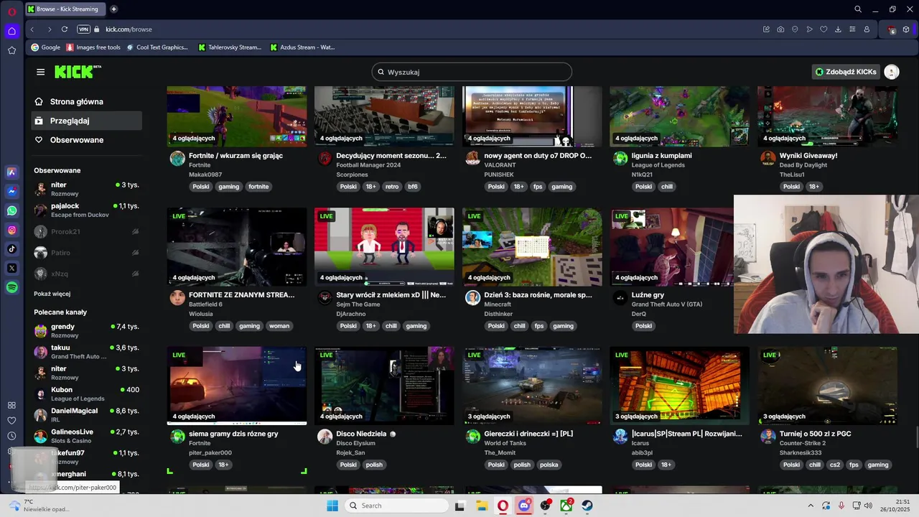Open Minecraft Dzień 3 stream thumbnail
This screenshot has height=517, width=919.
pyautogui.click(x=532, y=246)
